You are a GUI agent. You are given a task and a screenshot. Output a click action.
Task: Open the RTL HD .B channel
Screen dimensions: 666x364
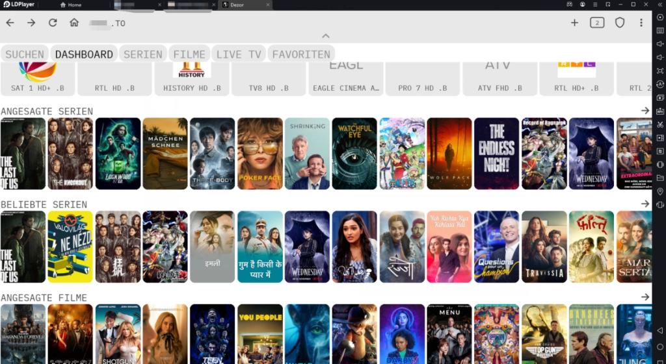[x=114, y=79]
